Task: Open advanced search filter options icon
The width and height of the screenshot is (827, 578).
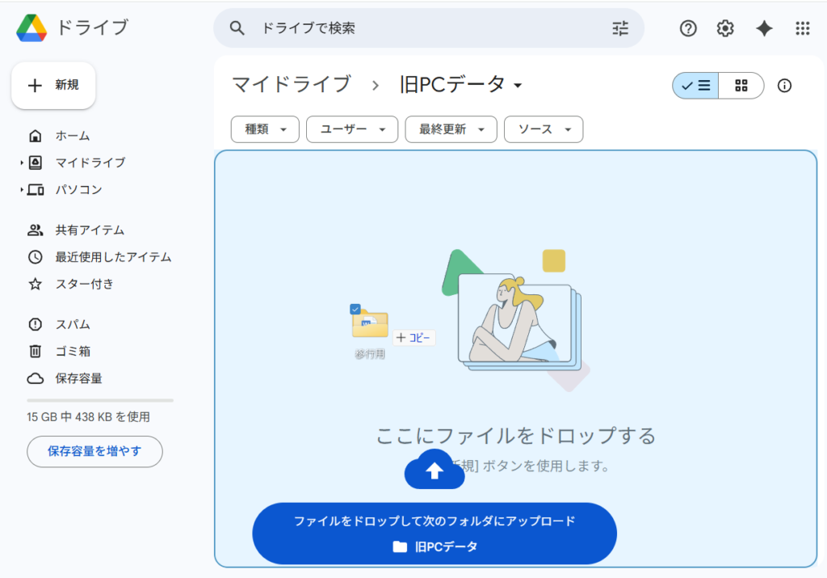Action: point(620,28)
